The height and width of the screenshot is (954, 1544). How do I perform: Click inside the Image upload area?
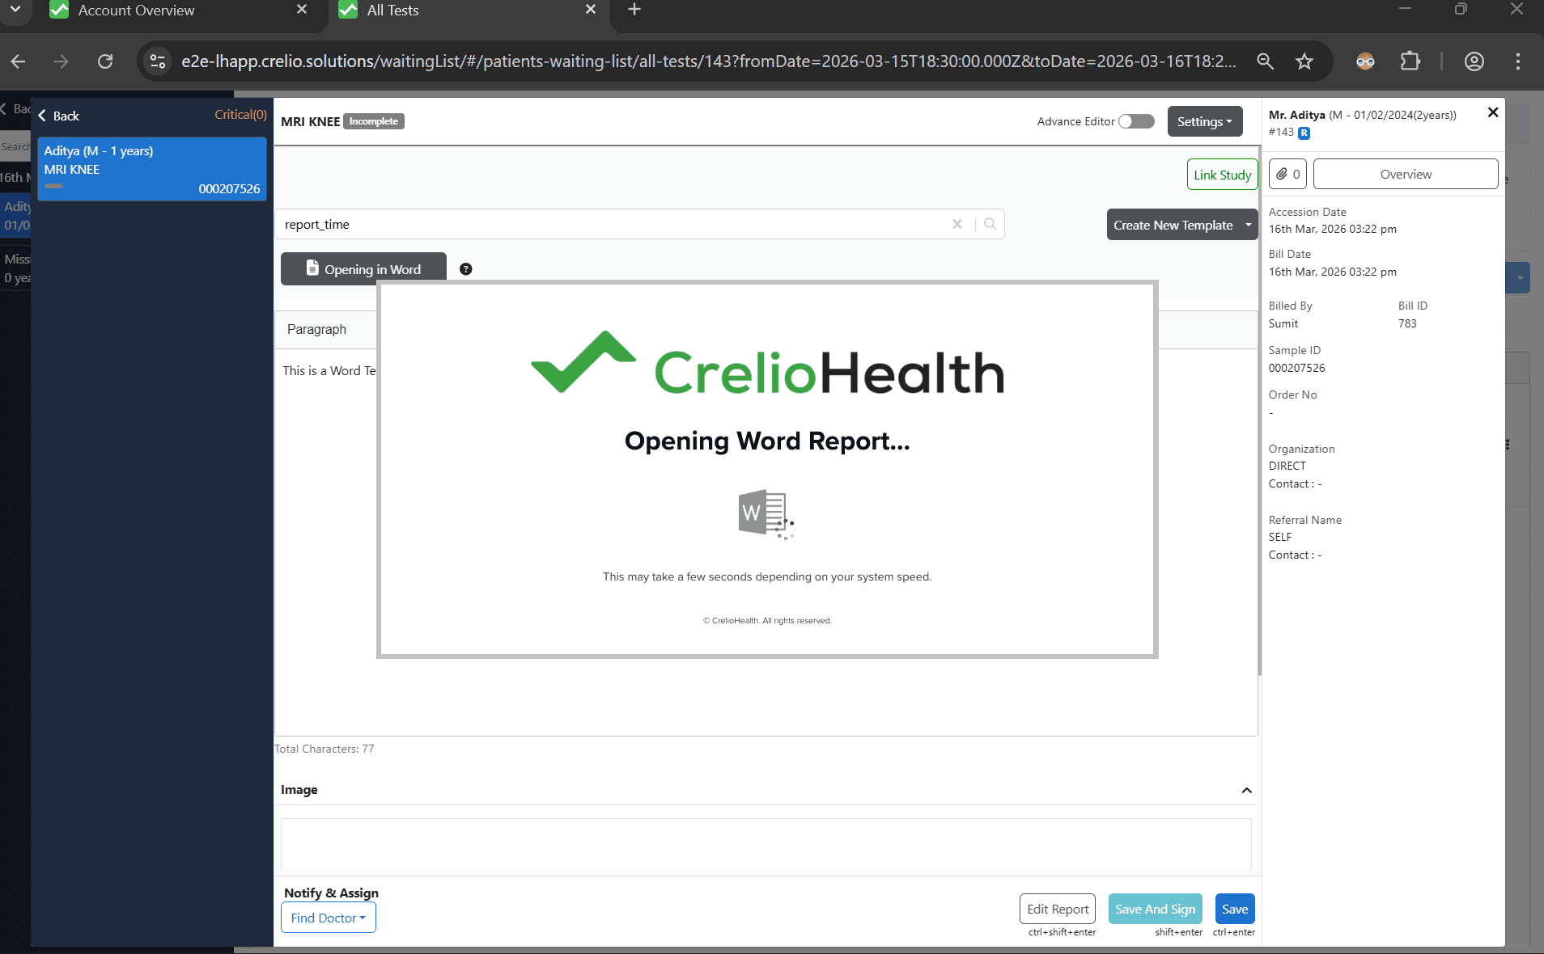766,843
